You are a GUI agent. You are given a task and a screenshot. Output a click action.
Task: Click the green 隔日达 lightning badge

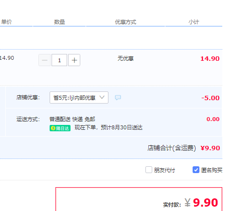pos(60,128)
